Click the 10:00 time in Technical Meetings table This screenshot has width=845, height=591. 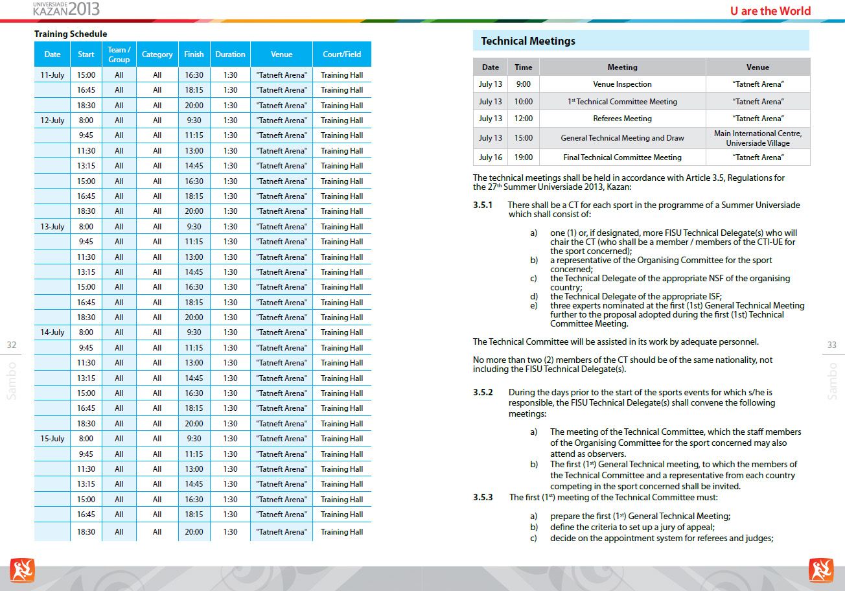point(524,102)
